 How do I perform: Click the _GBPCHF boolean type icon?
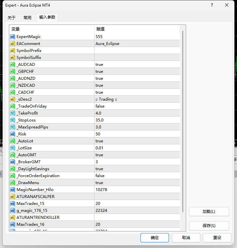[13, 72]
